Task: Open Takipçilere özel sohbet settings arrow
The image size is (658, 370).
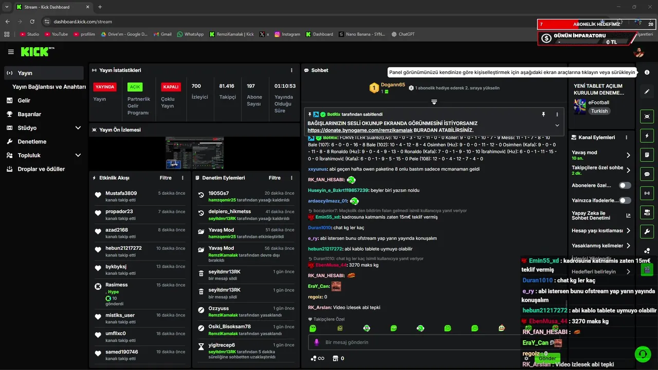Action: (628, 170)
